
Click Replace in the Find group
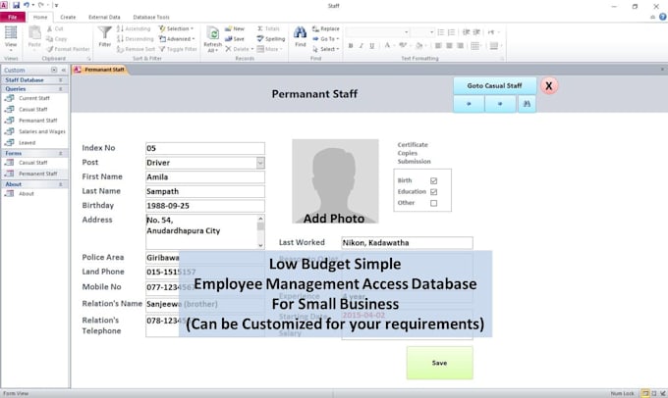pyautogui.click(x=325, y=28)
